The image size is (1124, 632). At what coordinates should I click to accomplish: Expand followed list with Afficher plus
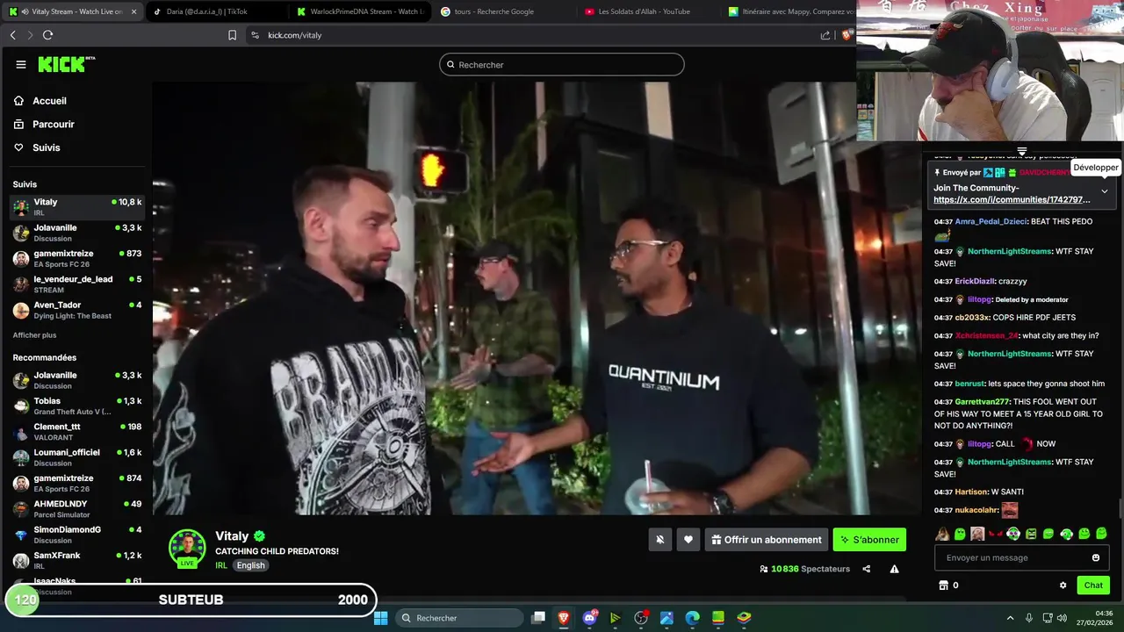[34, 335]
